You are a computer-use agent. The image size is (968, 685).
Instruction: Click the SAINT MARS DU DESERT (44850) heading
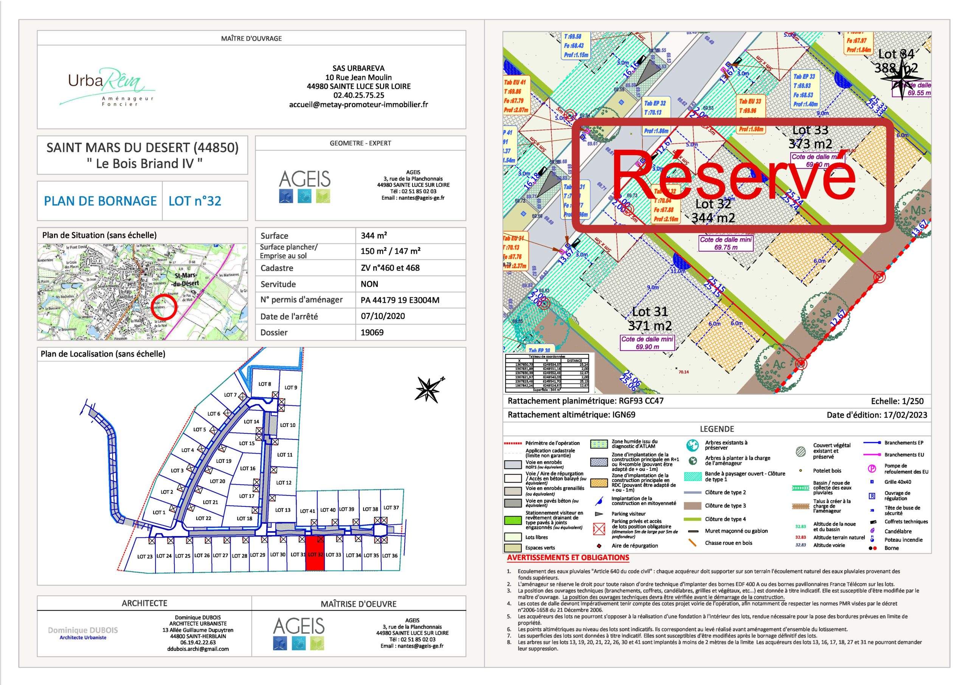pos(143,148)
